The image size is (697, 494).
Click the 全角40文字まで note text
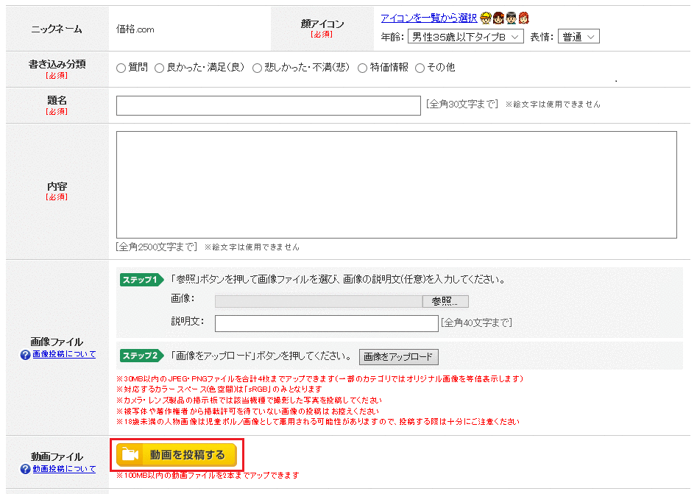click(476, 322)
